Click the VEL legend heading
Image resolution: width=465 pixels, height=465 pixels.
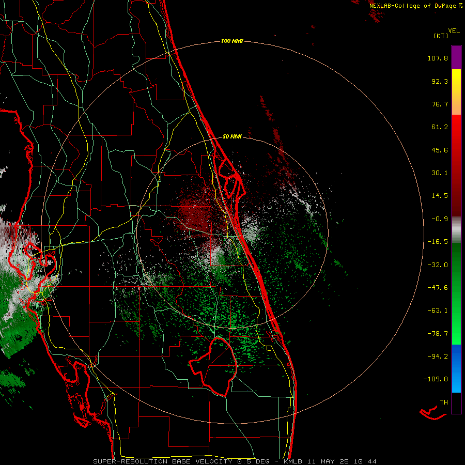click(x=454, y=31)
